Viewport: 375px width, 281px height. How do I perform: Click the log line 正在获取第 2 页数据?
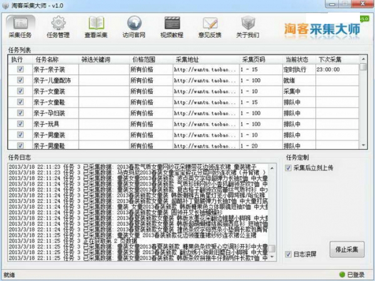click(x=73, y=241)
